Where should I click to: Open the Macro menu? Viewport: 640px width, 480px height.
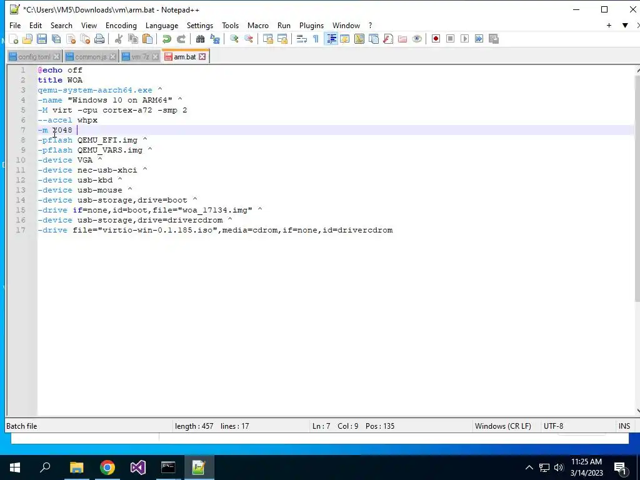click(258, 25)
